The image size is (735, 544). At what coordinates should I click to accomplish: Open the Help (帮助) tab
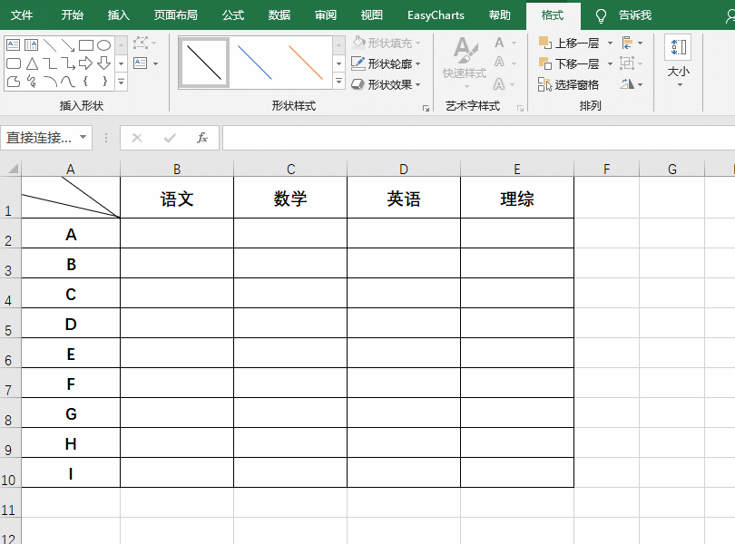coord(500,15)
